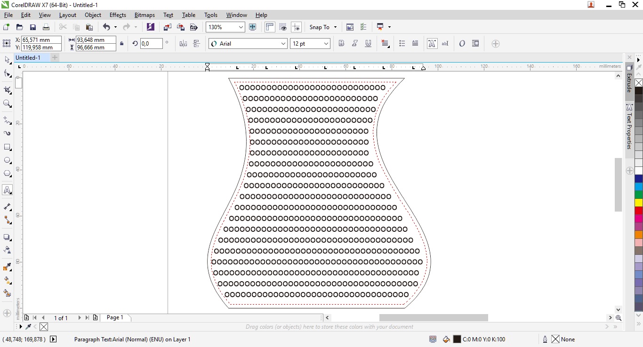This screenshot has width=643, height=347.
Task: Open the Options dialog icon
Action: (363, 27)
